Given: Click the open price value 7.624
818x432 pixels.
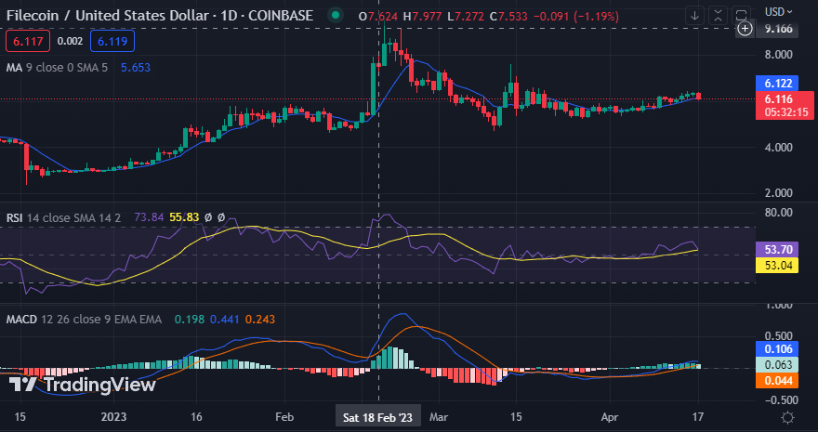Looking at the screenshot, I should [x=383, y=17].
